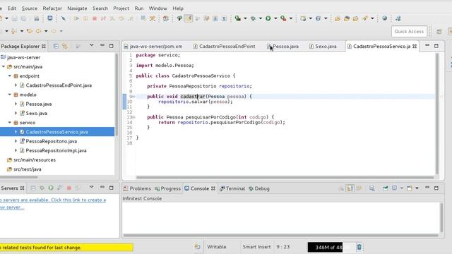Image resolution: width=452 pixels, height=254 pixels.
Task: Select PessoaRepositorio.java in the tree
Action: [x=51, y=141]
